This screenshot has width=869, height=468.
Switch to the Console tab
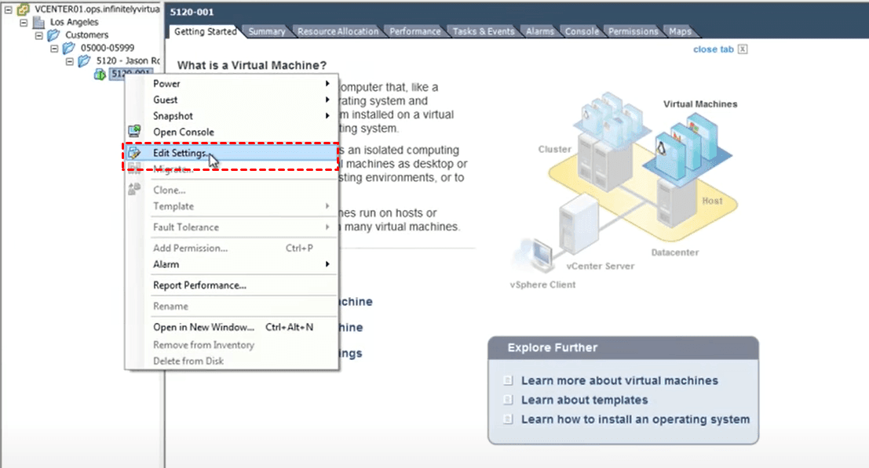click(x=582, y=31)
